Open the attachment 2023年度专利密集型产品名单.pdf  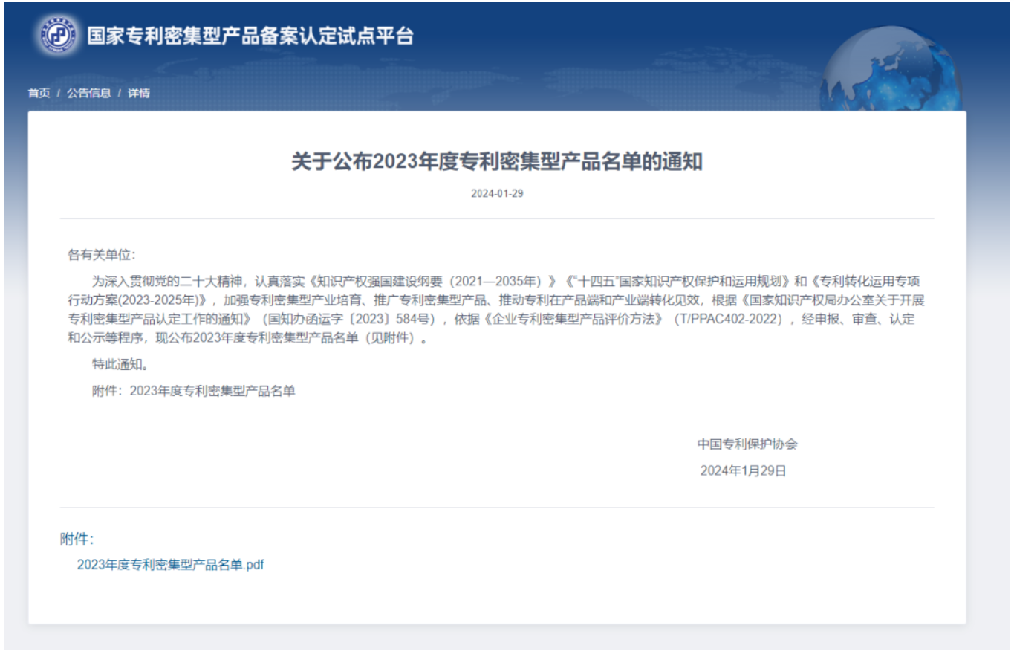coord(169,565)
